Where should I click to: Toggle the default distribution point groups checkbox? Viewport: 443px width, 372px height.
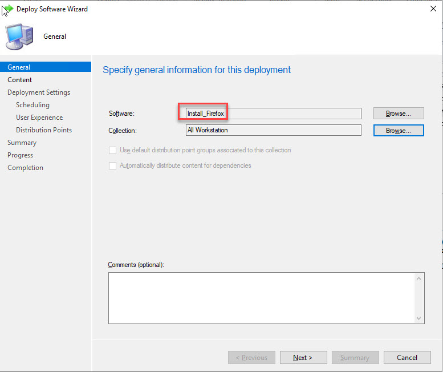pyautogui.click(x=112, y=150)
